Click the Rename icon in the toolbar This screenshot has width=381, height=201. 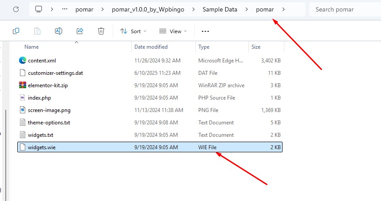[59, 31]
